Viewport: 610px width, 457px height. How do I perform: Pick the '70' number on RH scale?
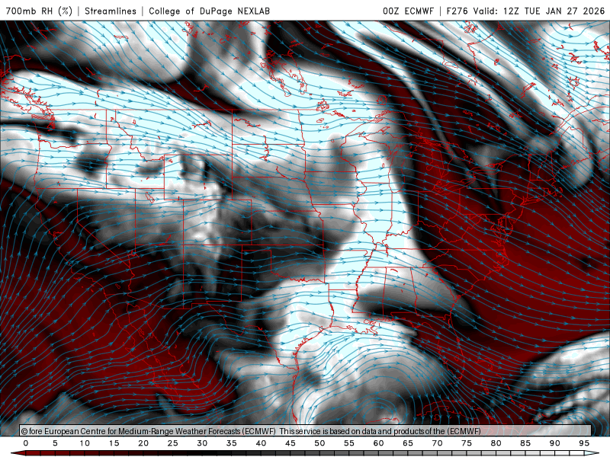[437, 443]
